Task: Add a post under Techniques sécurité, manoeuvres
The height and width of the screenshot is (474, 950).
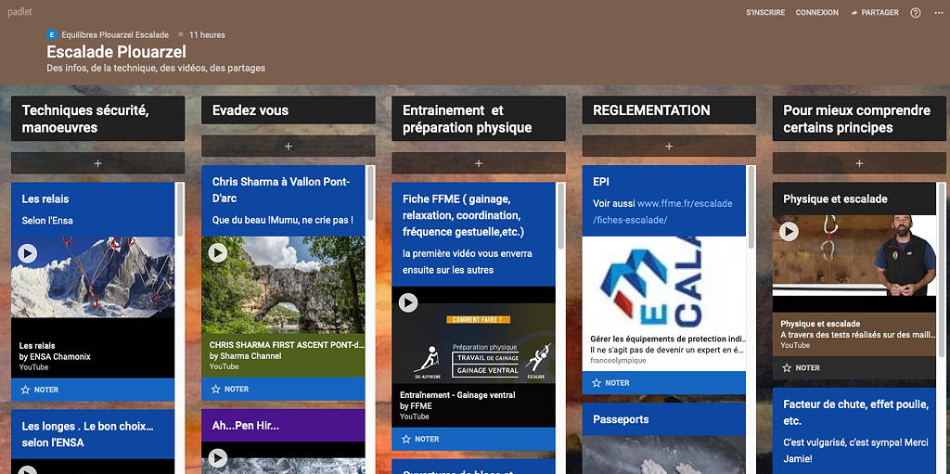Action: click(97, 163)
